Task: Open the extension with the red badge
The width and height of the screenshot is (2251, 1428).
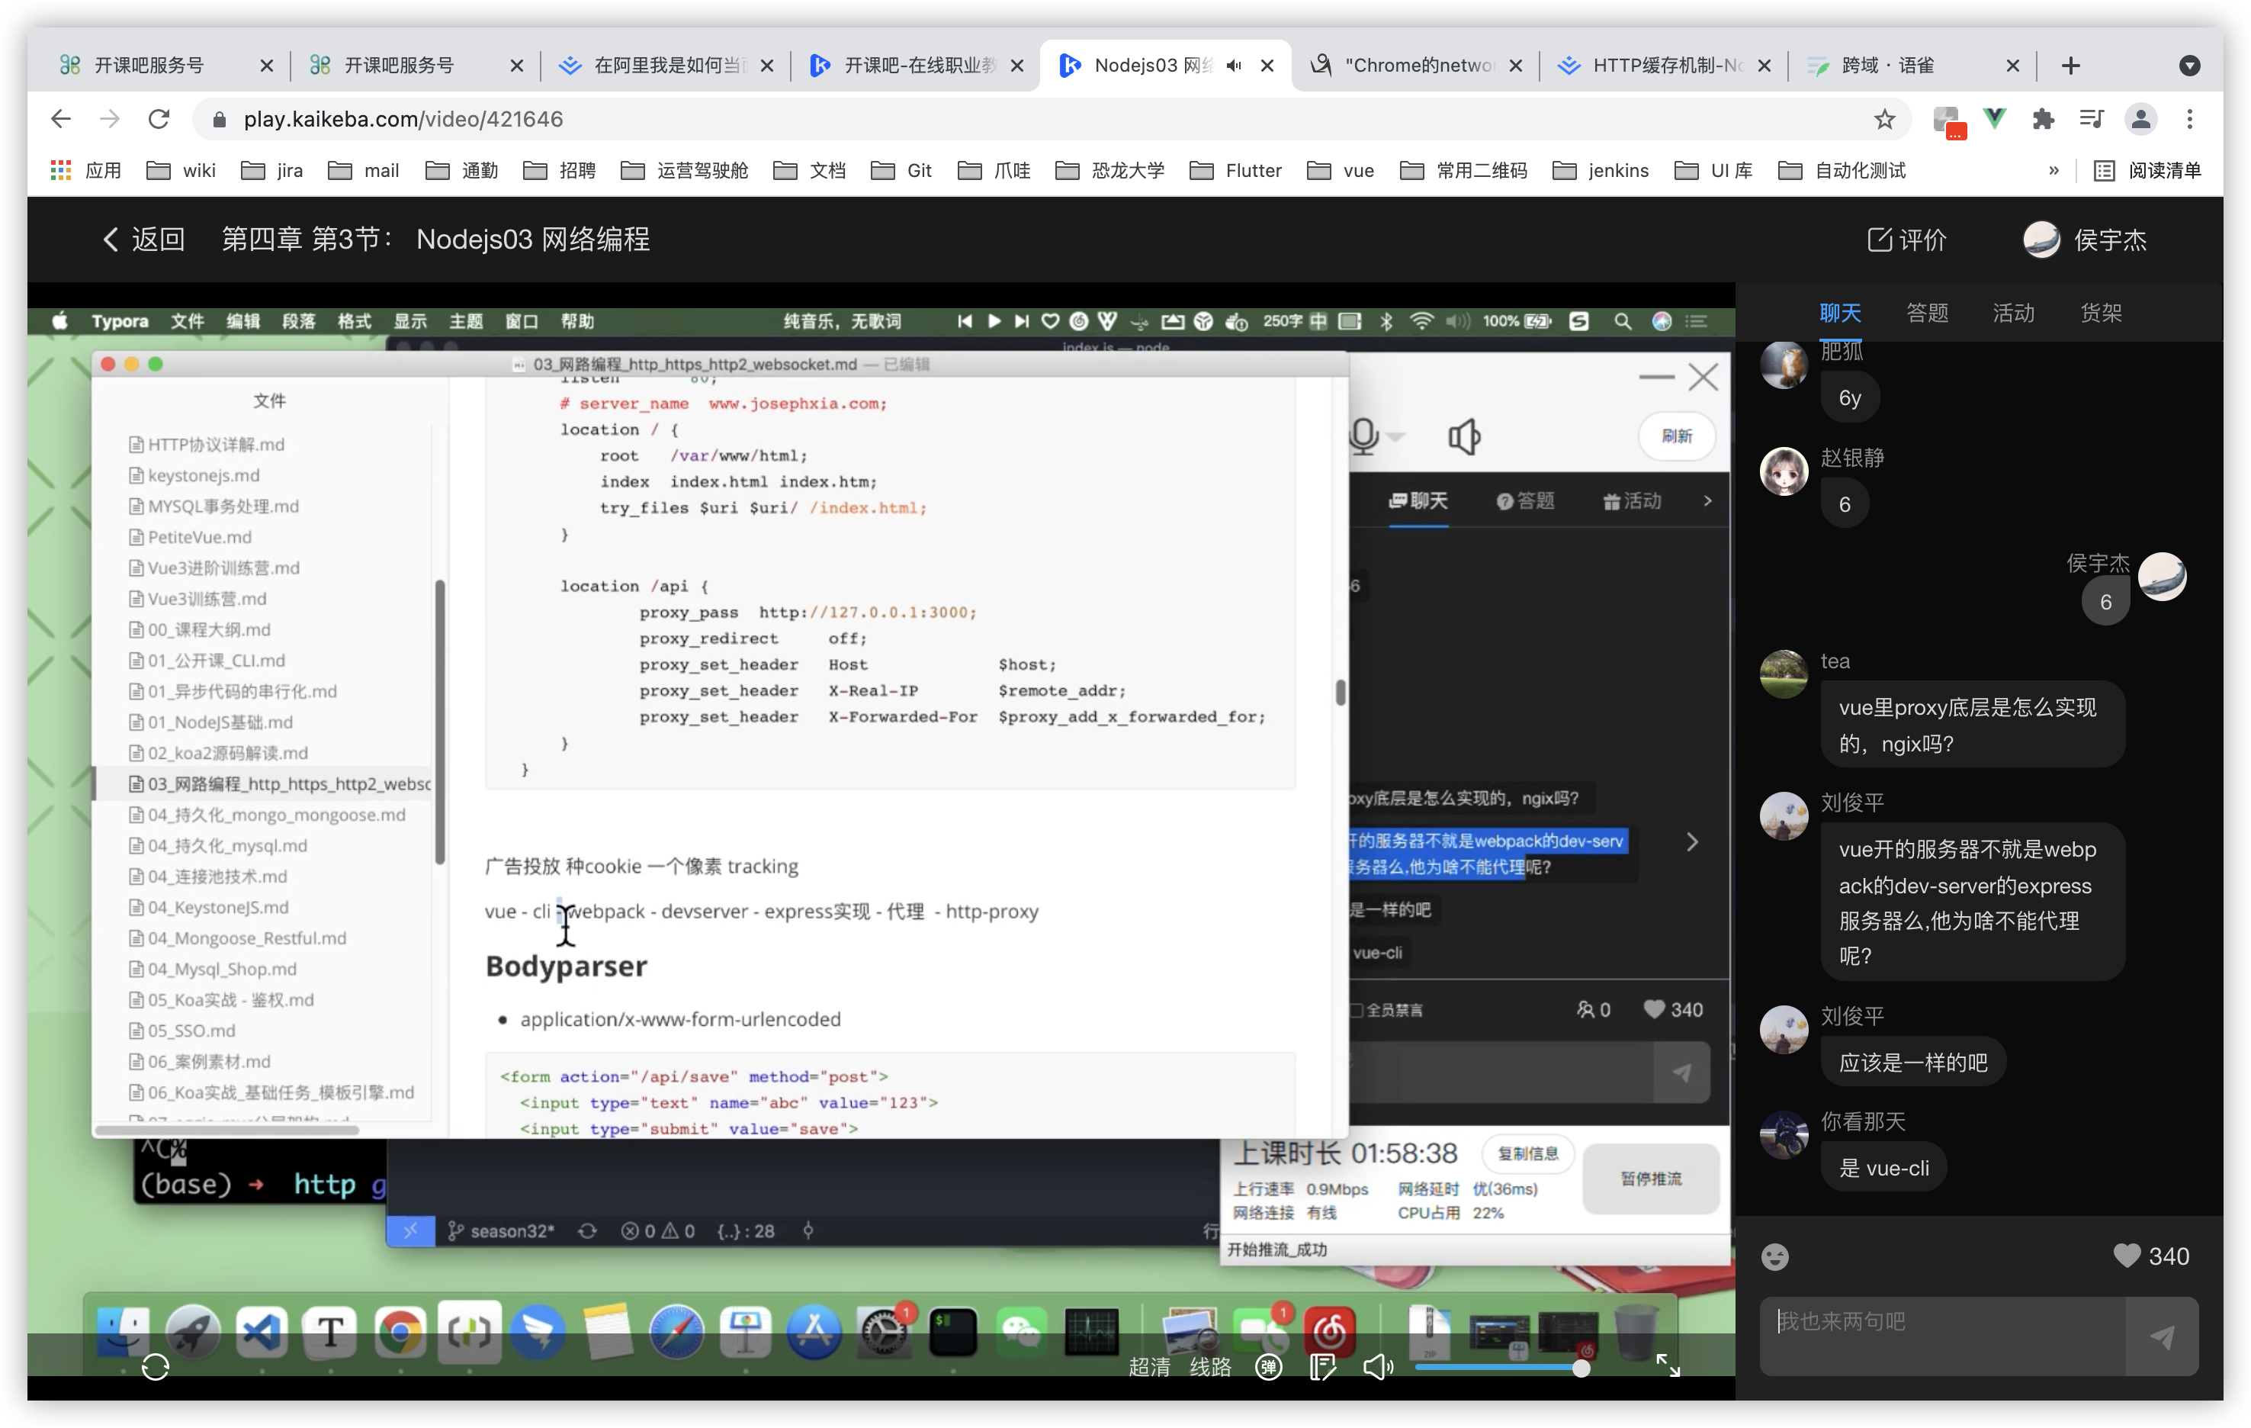Action: (1949, 121)
